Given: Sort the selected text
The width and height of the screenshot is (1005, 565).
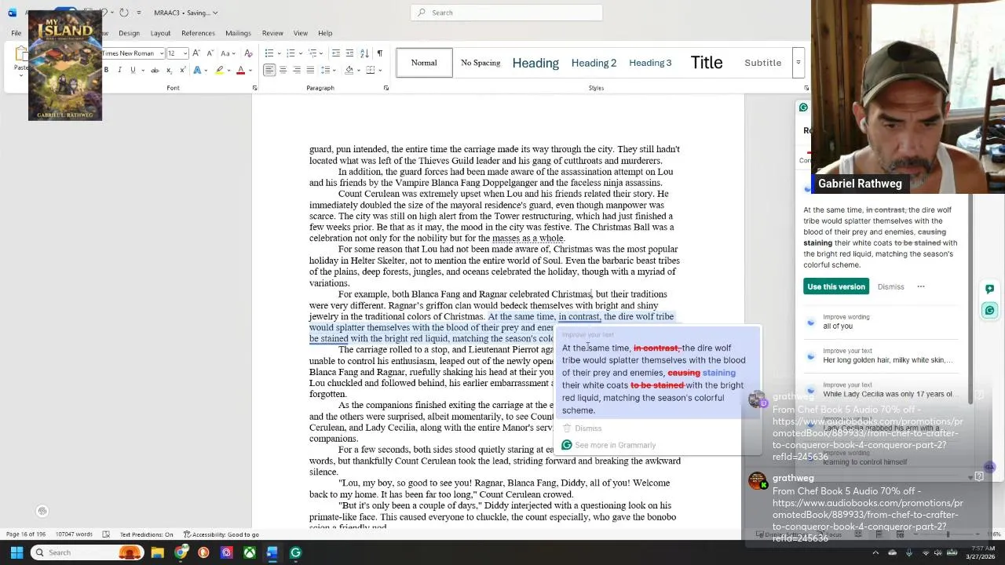Looking at the screenshot, I should pos(364,53).
